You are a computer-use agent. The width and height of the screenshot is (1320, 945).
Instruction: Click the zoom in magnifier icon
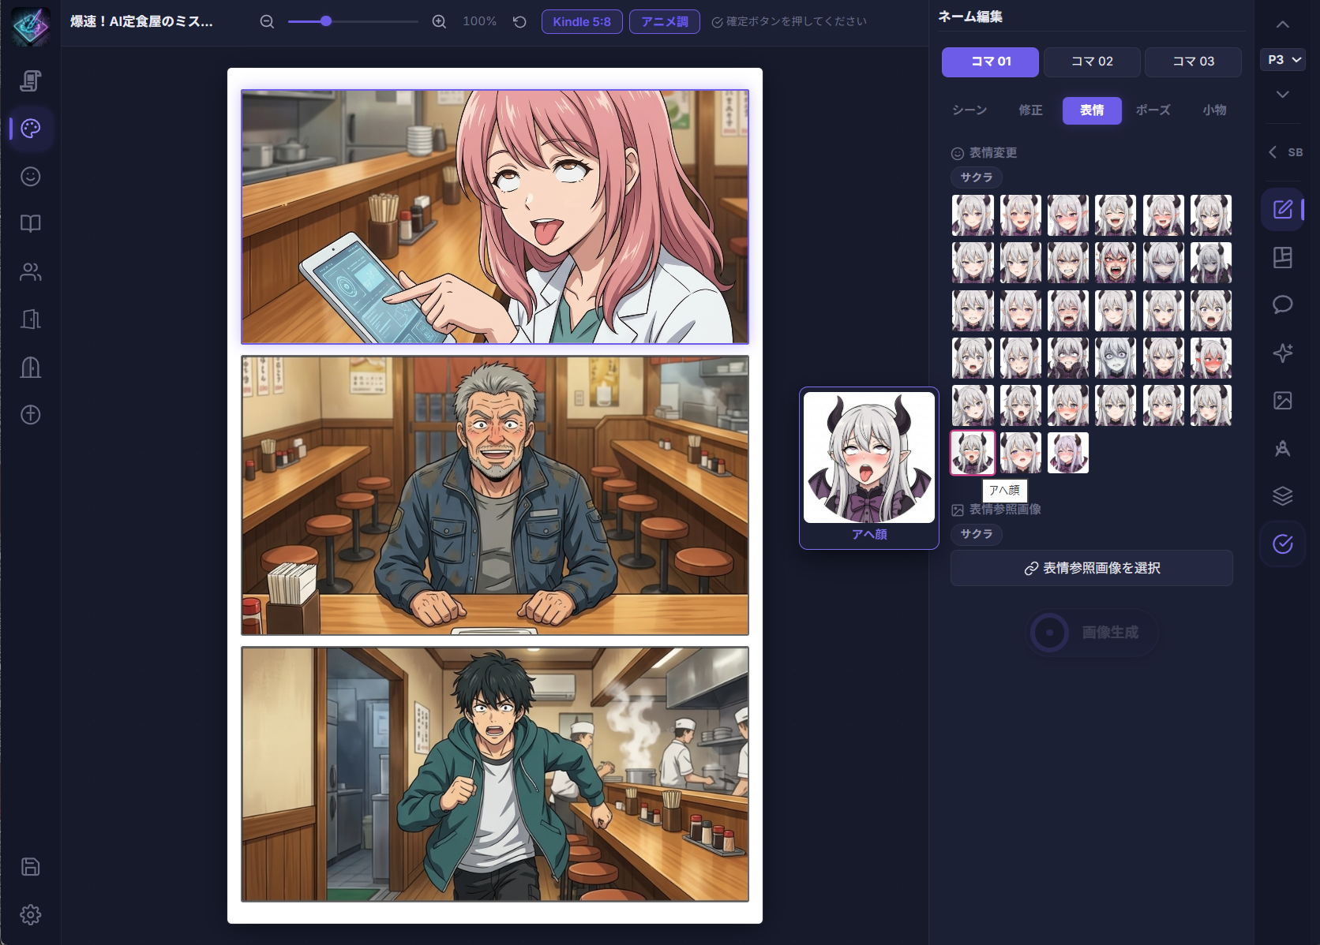pos(439,22)
